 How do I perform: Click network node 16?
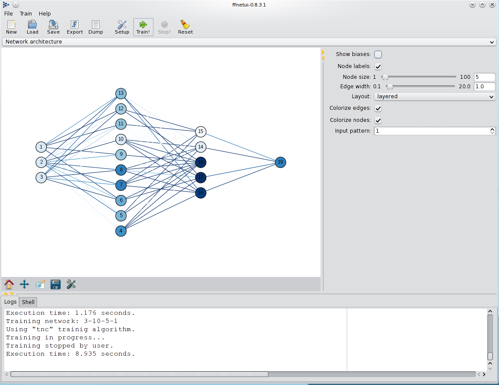point(201,193)
